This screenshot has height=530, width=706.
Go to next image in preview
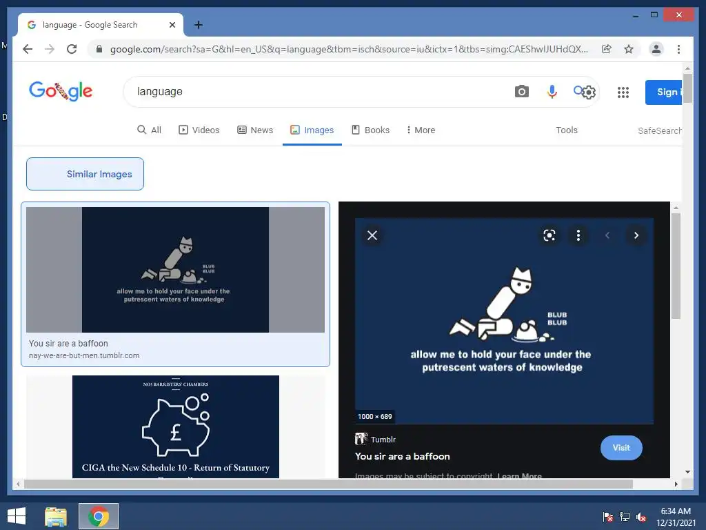click(x=636, y=235)
